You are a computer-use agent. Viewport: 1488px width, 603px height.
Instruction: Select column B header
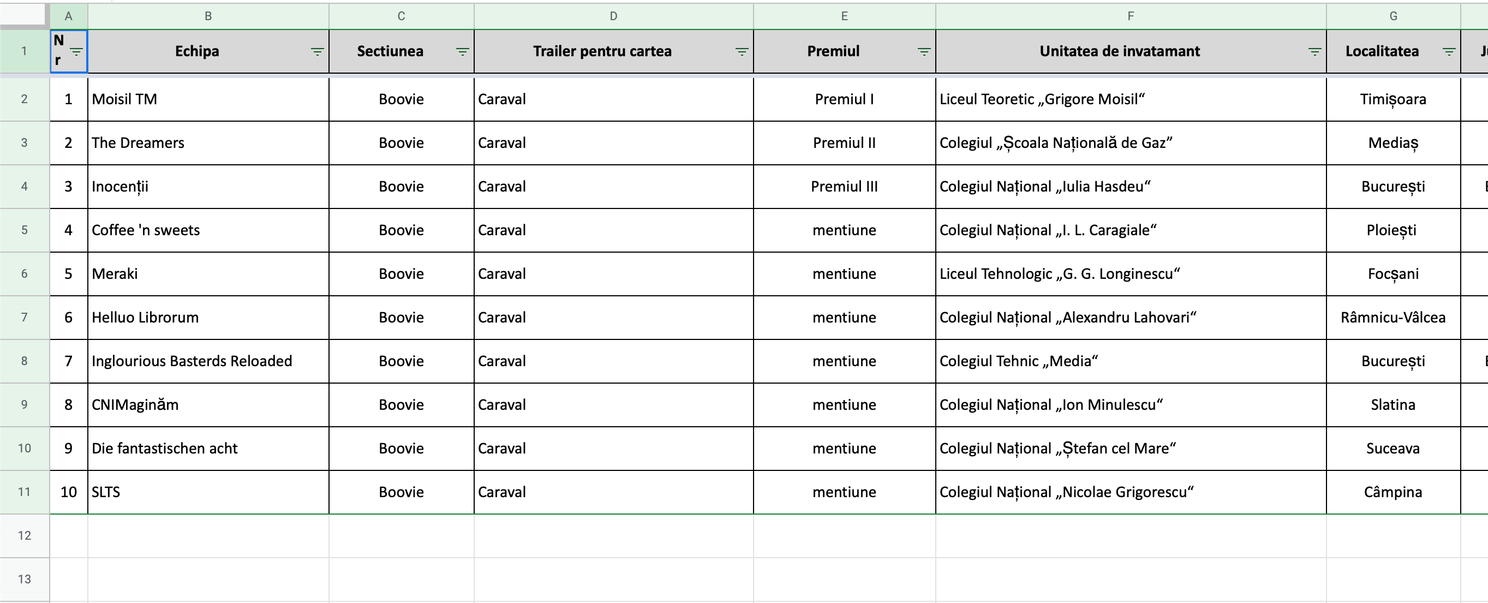click(208, 16)
